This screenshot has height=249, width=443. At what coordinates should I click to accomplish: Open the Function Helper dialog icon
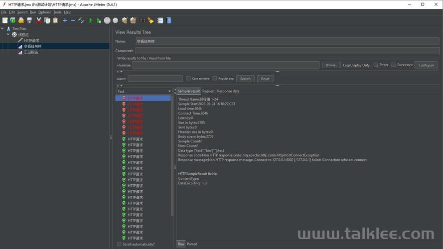pyautogui.click(x=160, y=20)
